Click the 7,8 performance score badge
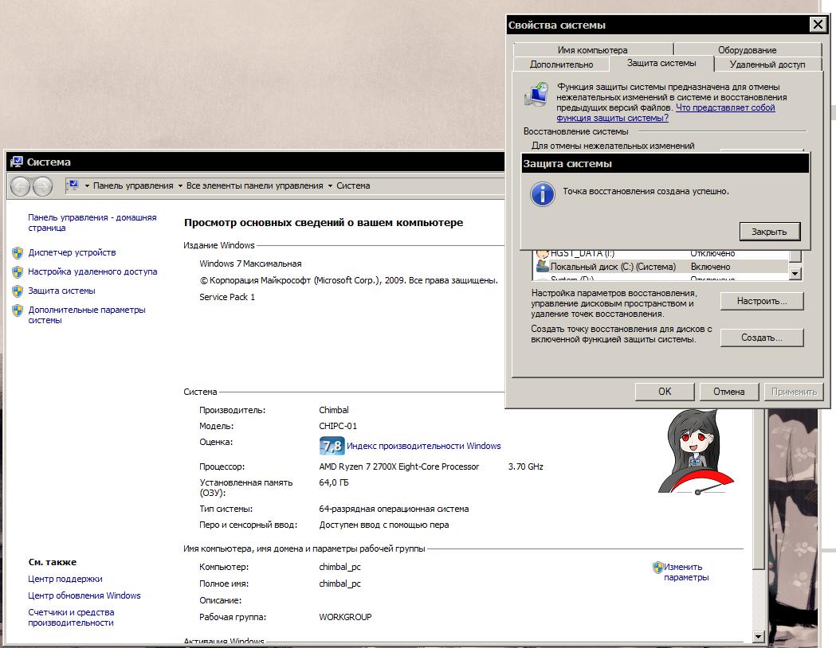836x648 pixels. (x=332, y=446)
